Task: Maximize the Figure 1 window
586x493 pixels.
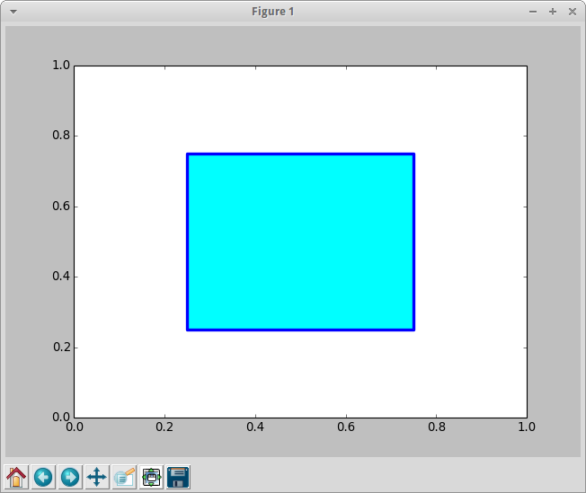Action: coord(553,12)
